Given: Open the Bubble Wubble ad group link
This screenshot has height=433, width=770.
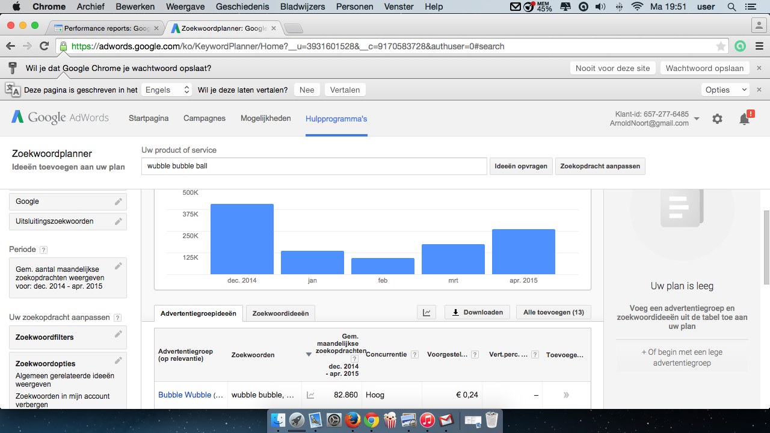Looking at the screenshot, I should click(191, 395).
